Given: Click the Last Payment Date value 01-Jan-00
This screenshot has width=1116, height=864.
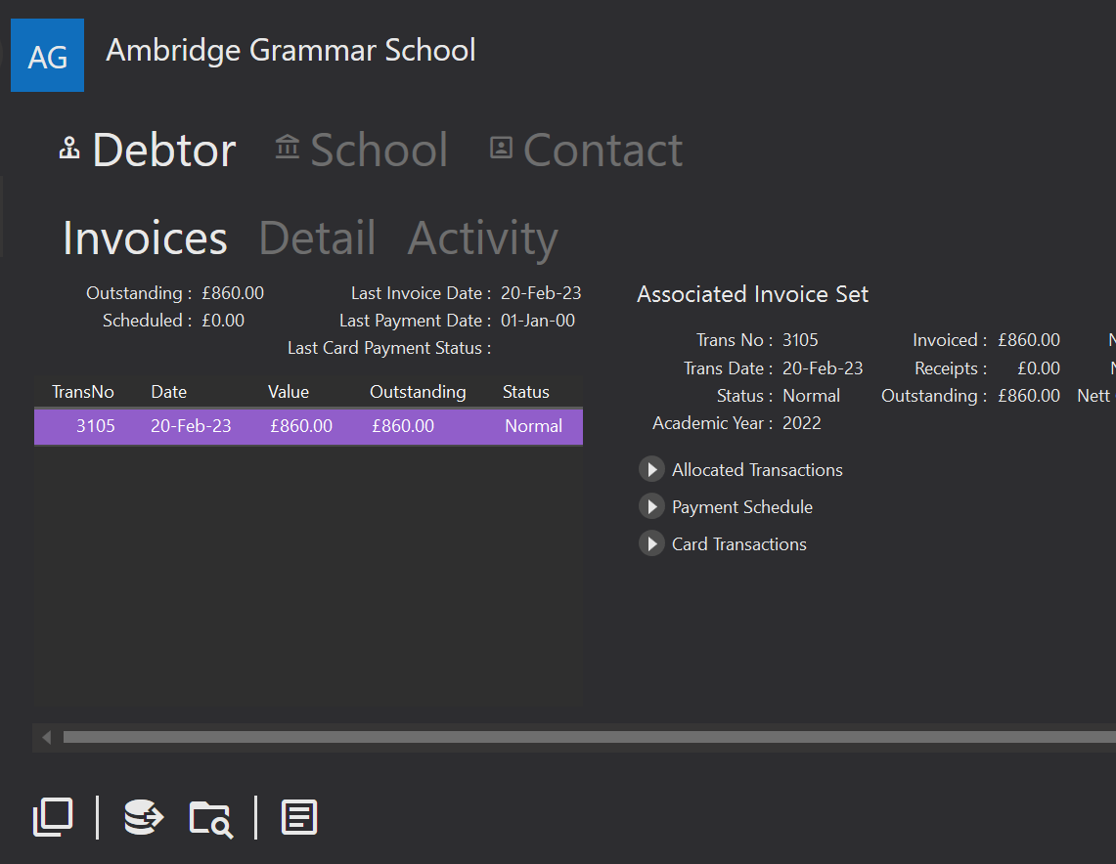Looking at the screenshot, I should click(x=537, y=321).
